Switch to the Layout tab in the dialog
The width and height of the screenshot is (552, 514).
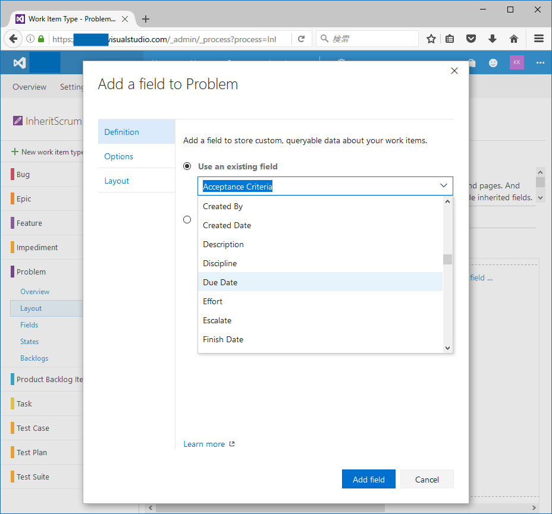(x=137, y=181)
